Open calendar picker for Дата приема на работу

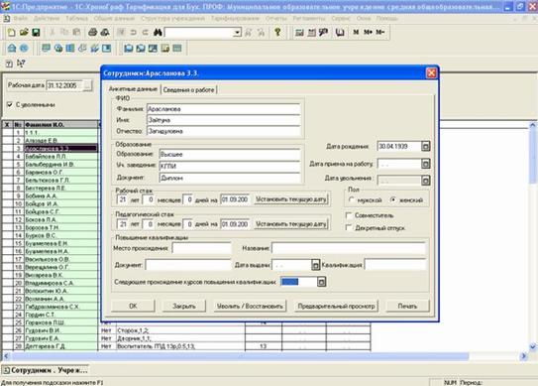coord(425,164)
